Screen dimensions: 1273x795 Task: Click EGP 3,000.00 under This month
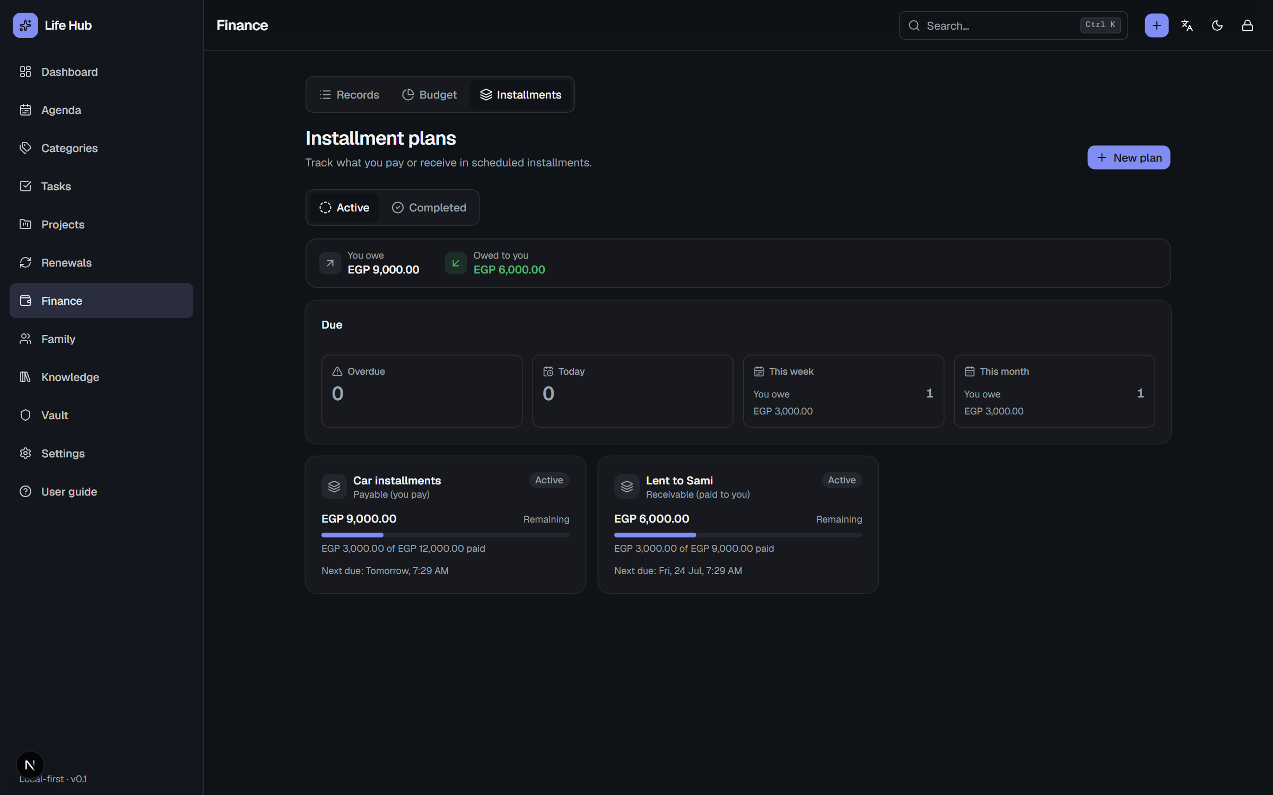click(x=993, y=411)
